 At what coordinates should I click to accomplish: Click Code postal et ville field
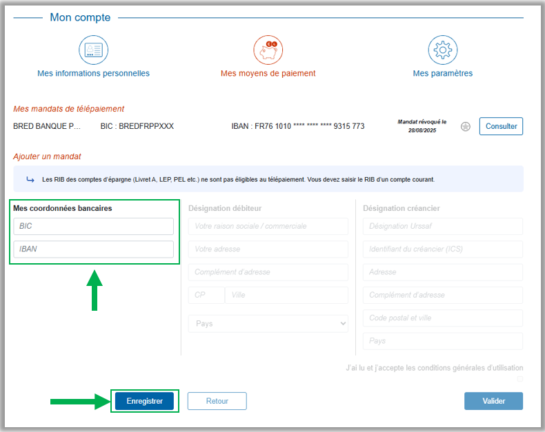(x=442, y=318)
